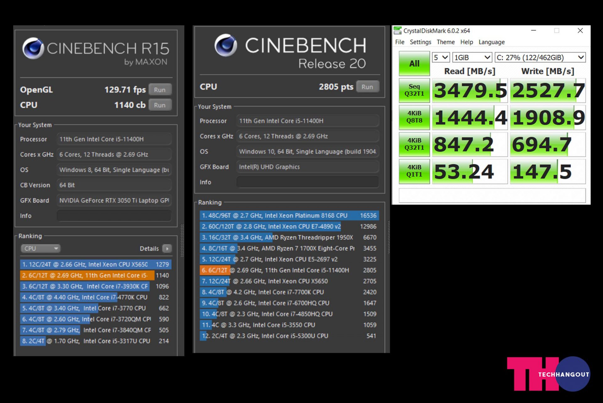Viewport: 603px width, 403px height.
Task: Select R15 ranking row Intel Xeon CPU X5650
Action: tap(95, 264)
